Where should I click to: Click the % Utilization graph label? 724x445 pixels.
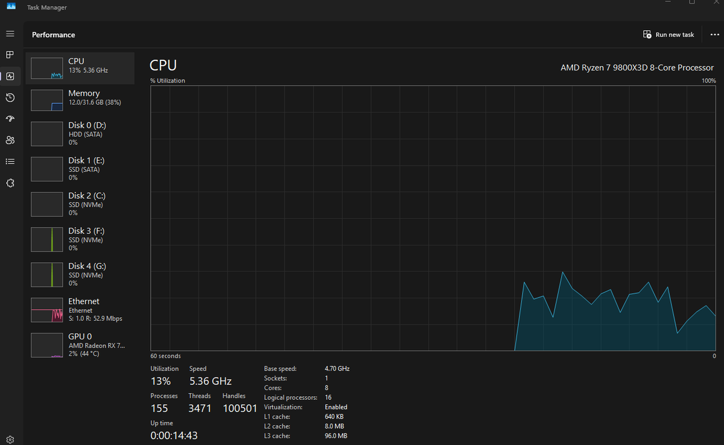tap(168, 81)
